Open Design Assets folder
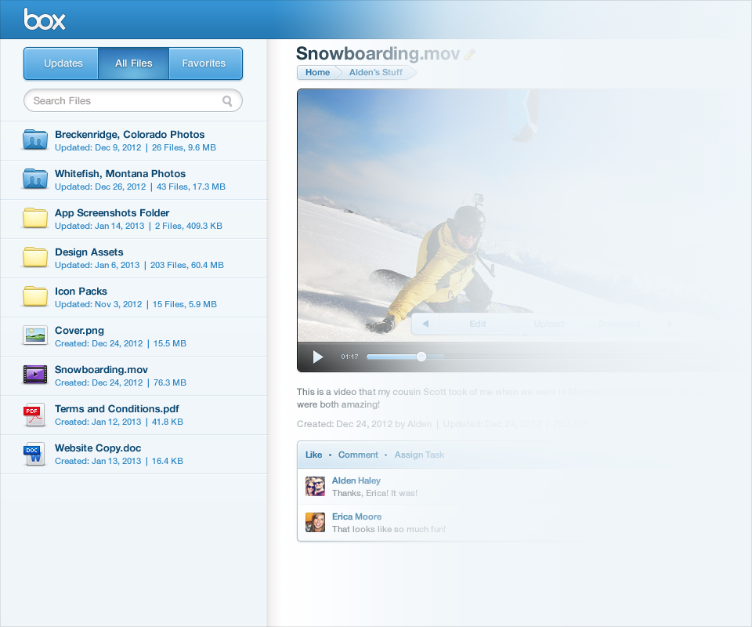Viewport: 752px width, 627px height. 89,252
